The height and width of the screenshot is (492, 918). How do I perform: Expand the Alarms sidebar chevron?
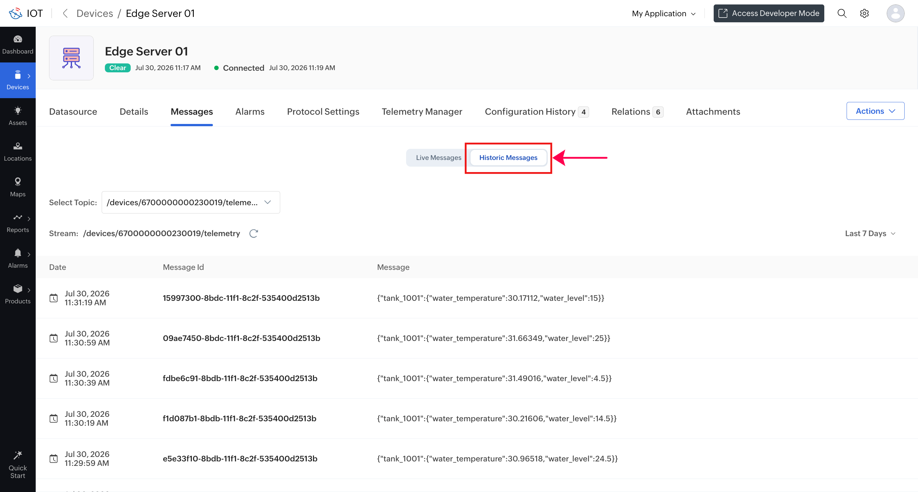point(29,254)
